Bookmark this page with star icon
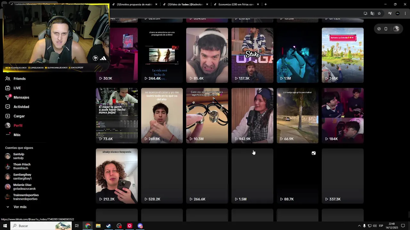The image size is (410, 230). pyautogui.click(x=379, y=13)
